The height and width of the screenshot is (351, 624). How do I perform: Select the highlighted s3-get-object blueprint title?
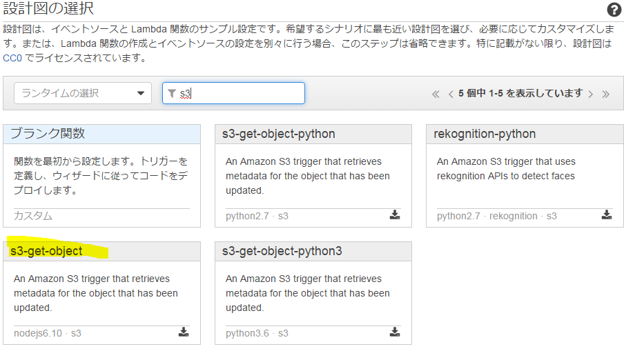46,251
